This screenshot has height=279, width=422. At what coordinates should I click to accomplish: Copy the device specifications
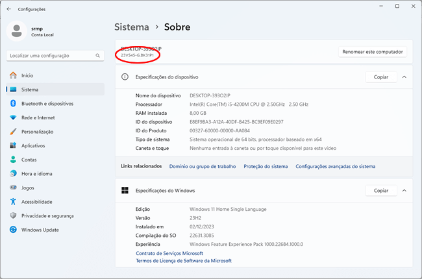(x=381, y=77)
